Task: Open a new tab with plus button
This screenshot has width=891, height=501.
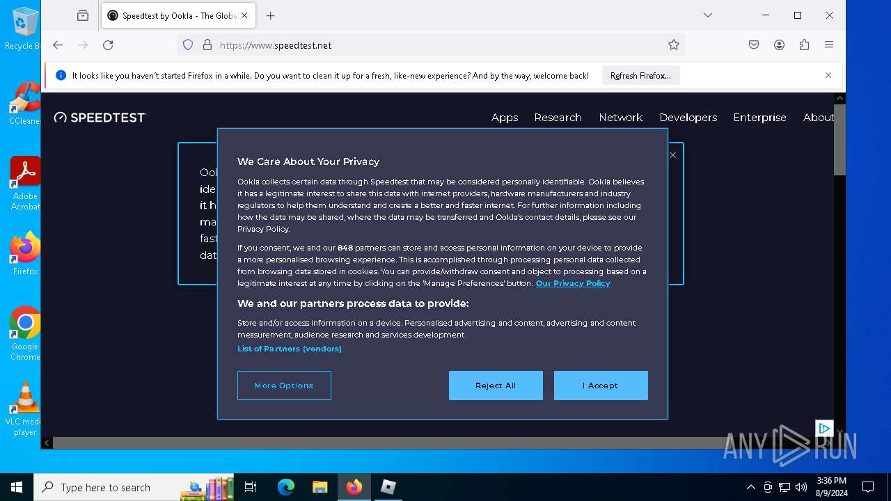Action: [x=271, y=15]
